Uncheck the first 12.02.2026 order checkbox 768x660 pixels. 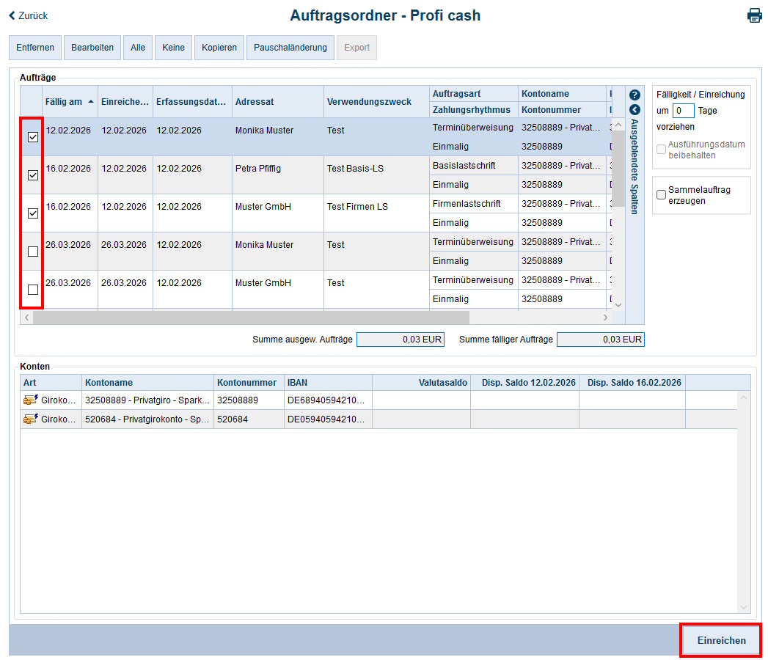(x=32, y=137)
